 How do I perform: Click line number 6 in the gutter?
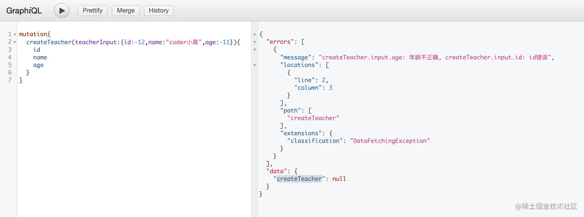click(x=10, y=72)
